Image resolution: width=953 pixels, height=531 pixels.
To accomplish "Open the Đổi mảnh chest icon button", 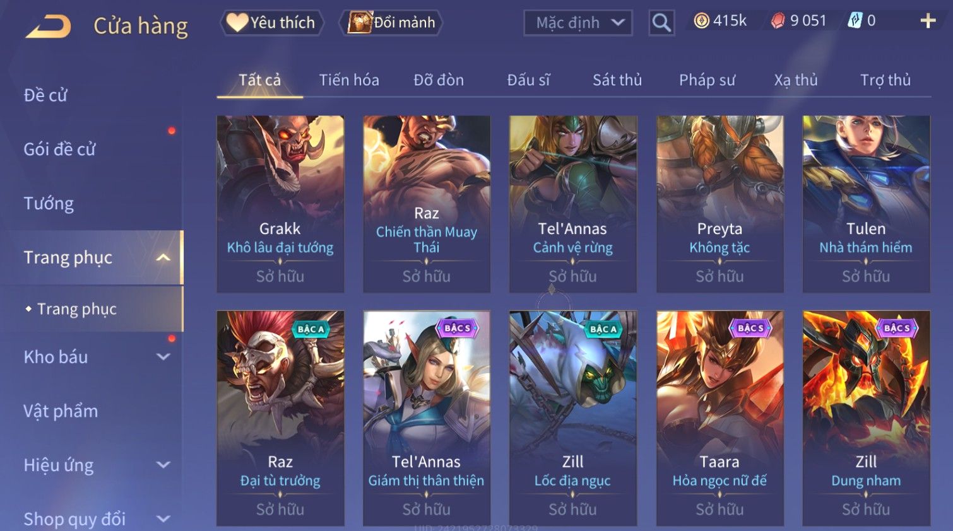I will tap(391, 23).
